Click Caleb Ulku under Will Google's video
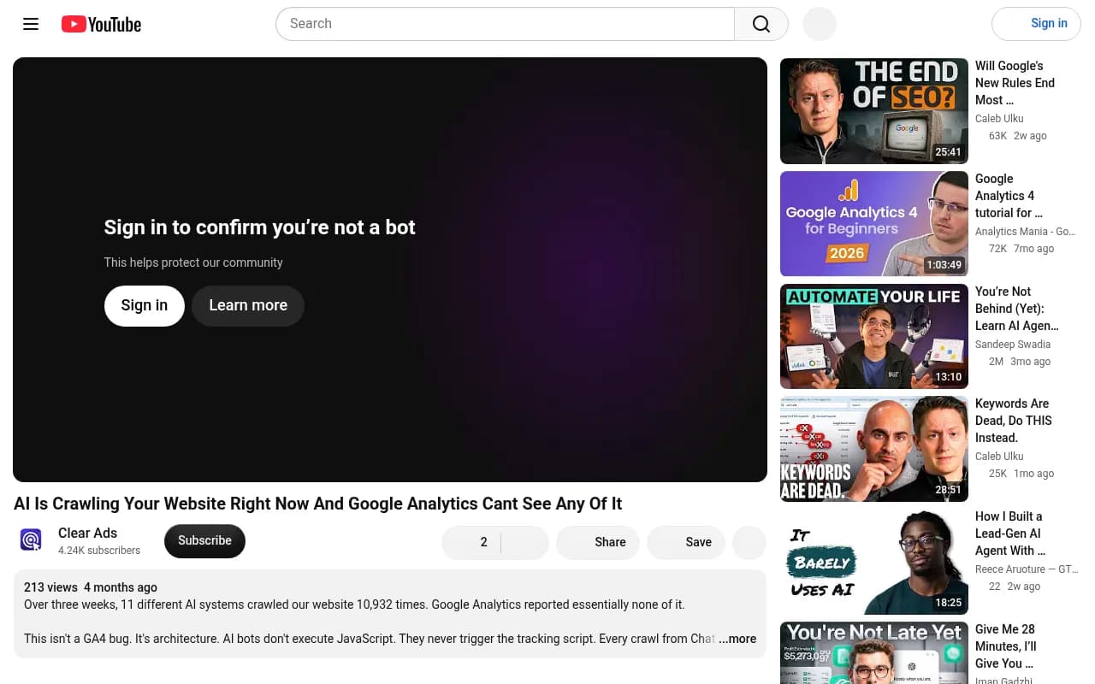The image size is (1095, 684). [999, 119]
